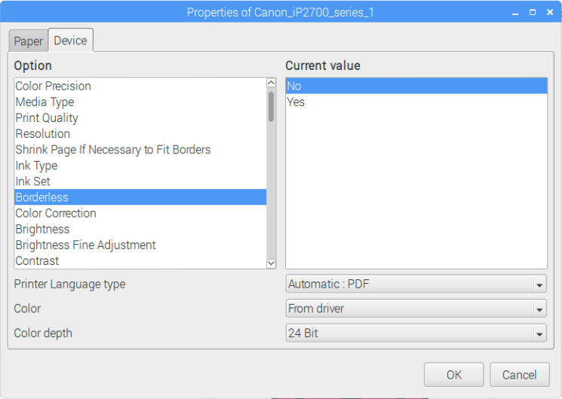This screenshot has width=562, height=399.
Task: Choose the Media Type option
Action: [x=140, y=102]
